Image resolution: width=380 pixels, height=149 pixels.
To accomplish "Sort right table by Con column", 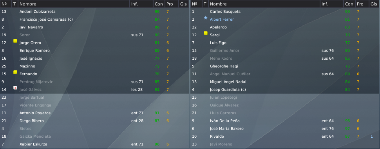I will point(349,4).
